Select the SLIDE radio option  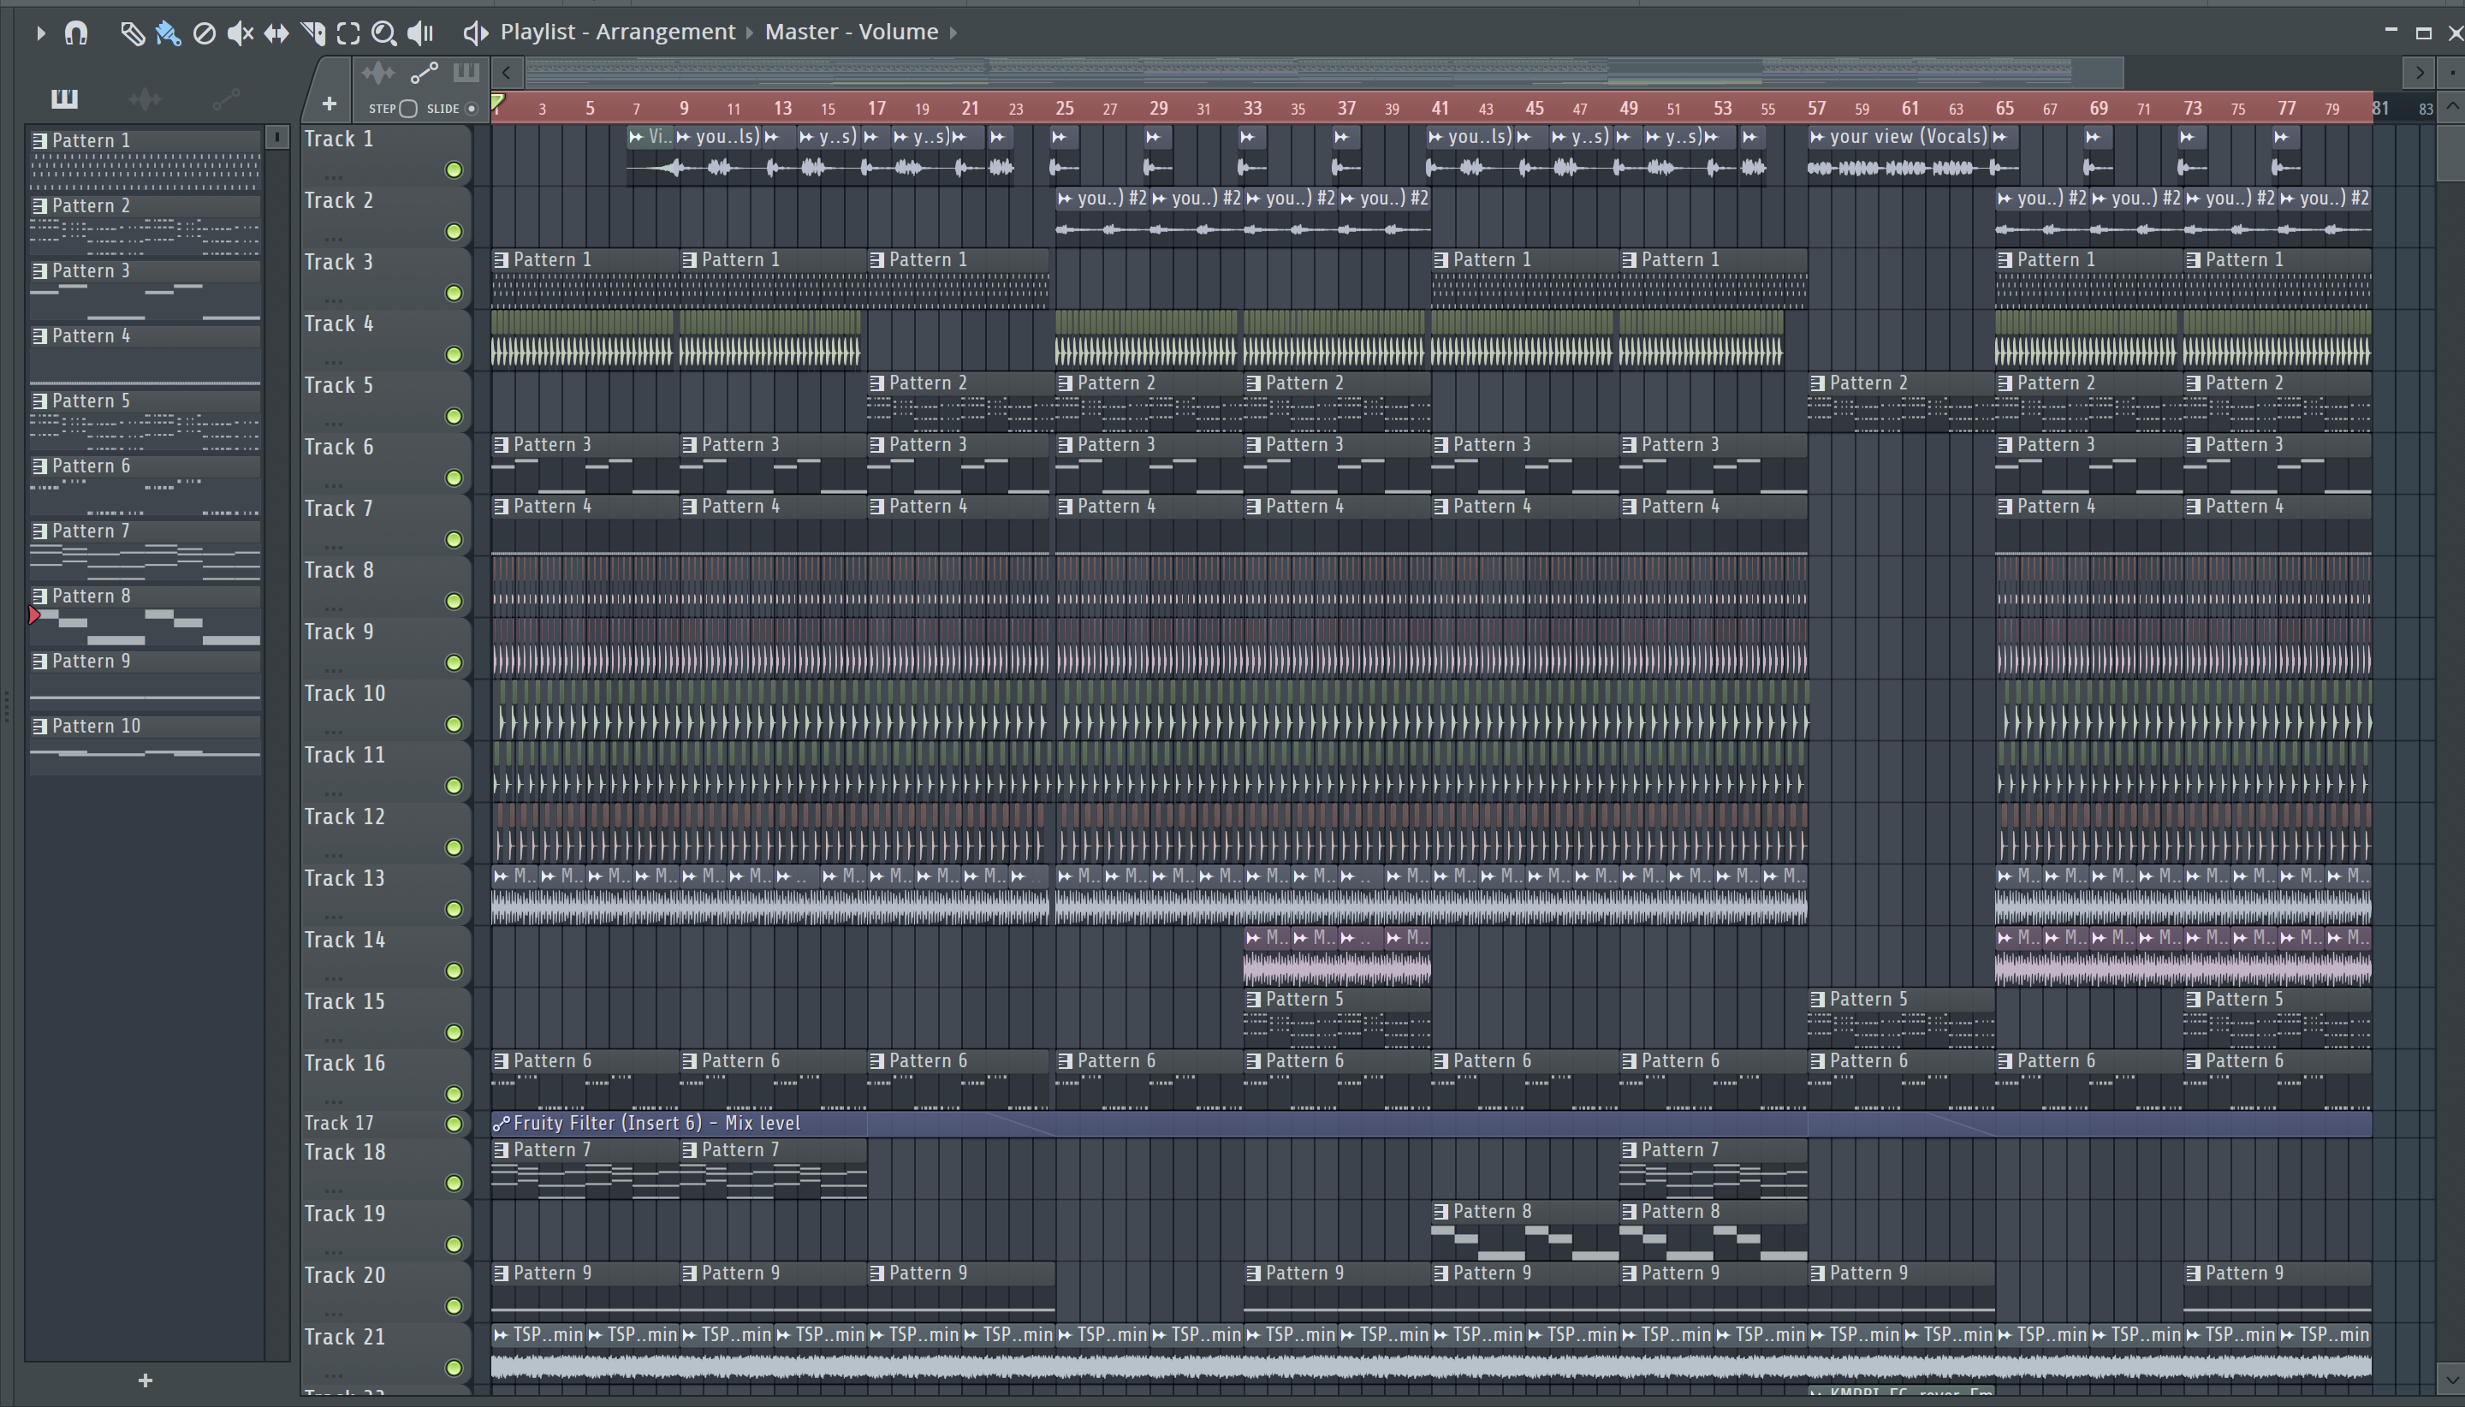[x=472, y=108]
